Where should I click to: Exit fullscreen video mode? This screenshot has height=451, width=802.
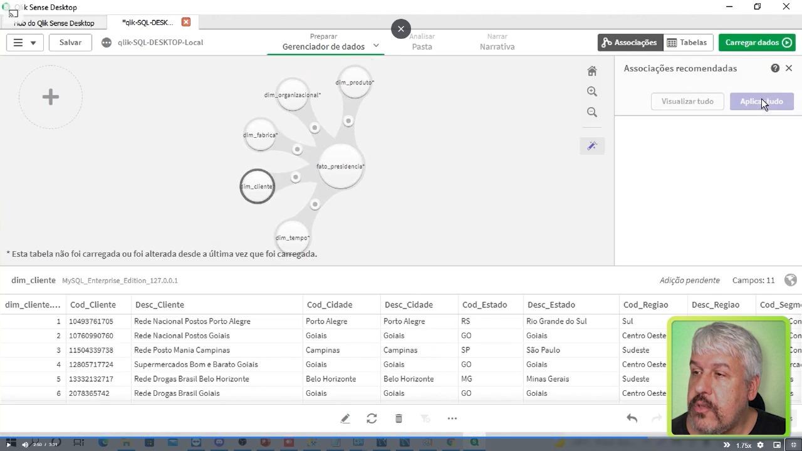[793, 445]
